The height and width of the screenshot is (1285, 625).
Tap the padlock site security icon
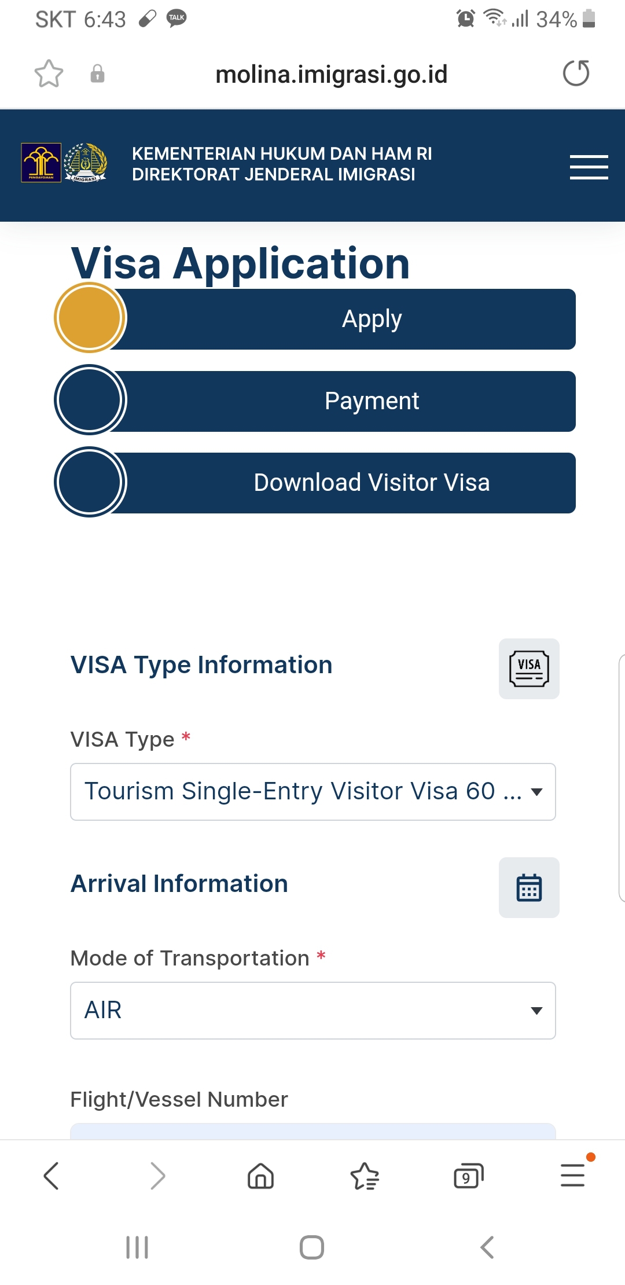pyautogui.click(x=98, y=74)
